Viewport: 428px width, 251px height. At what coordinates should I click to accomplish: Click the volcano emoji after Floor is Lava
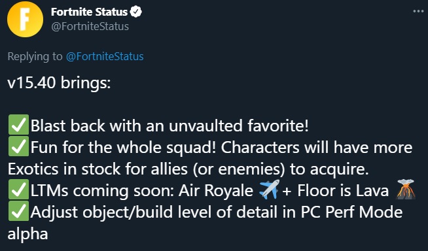tap(406, 189)
